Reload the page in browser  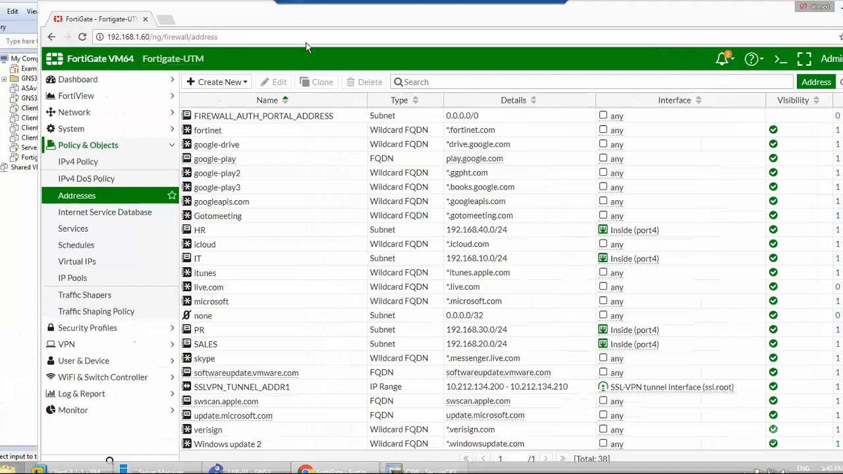(x=82, y=37)
